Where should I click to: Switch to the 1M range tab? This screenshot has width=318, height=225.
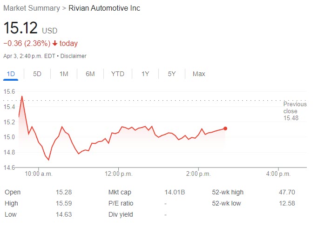click(64, 74)
